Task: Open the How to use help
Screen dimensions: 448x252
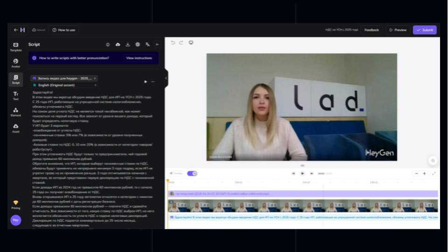Action: 64,30
